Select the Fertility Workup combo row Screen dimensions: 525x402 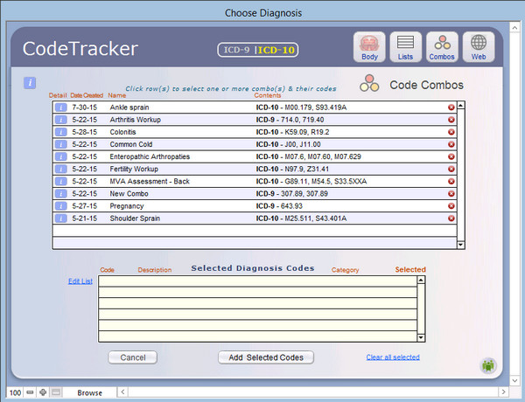point(255,169)
